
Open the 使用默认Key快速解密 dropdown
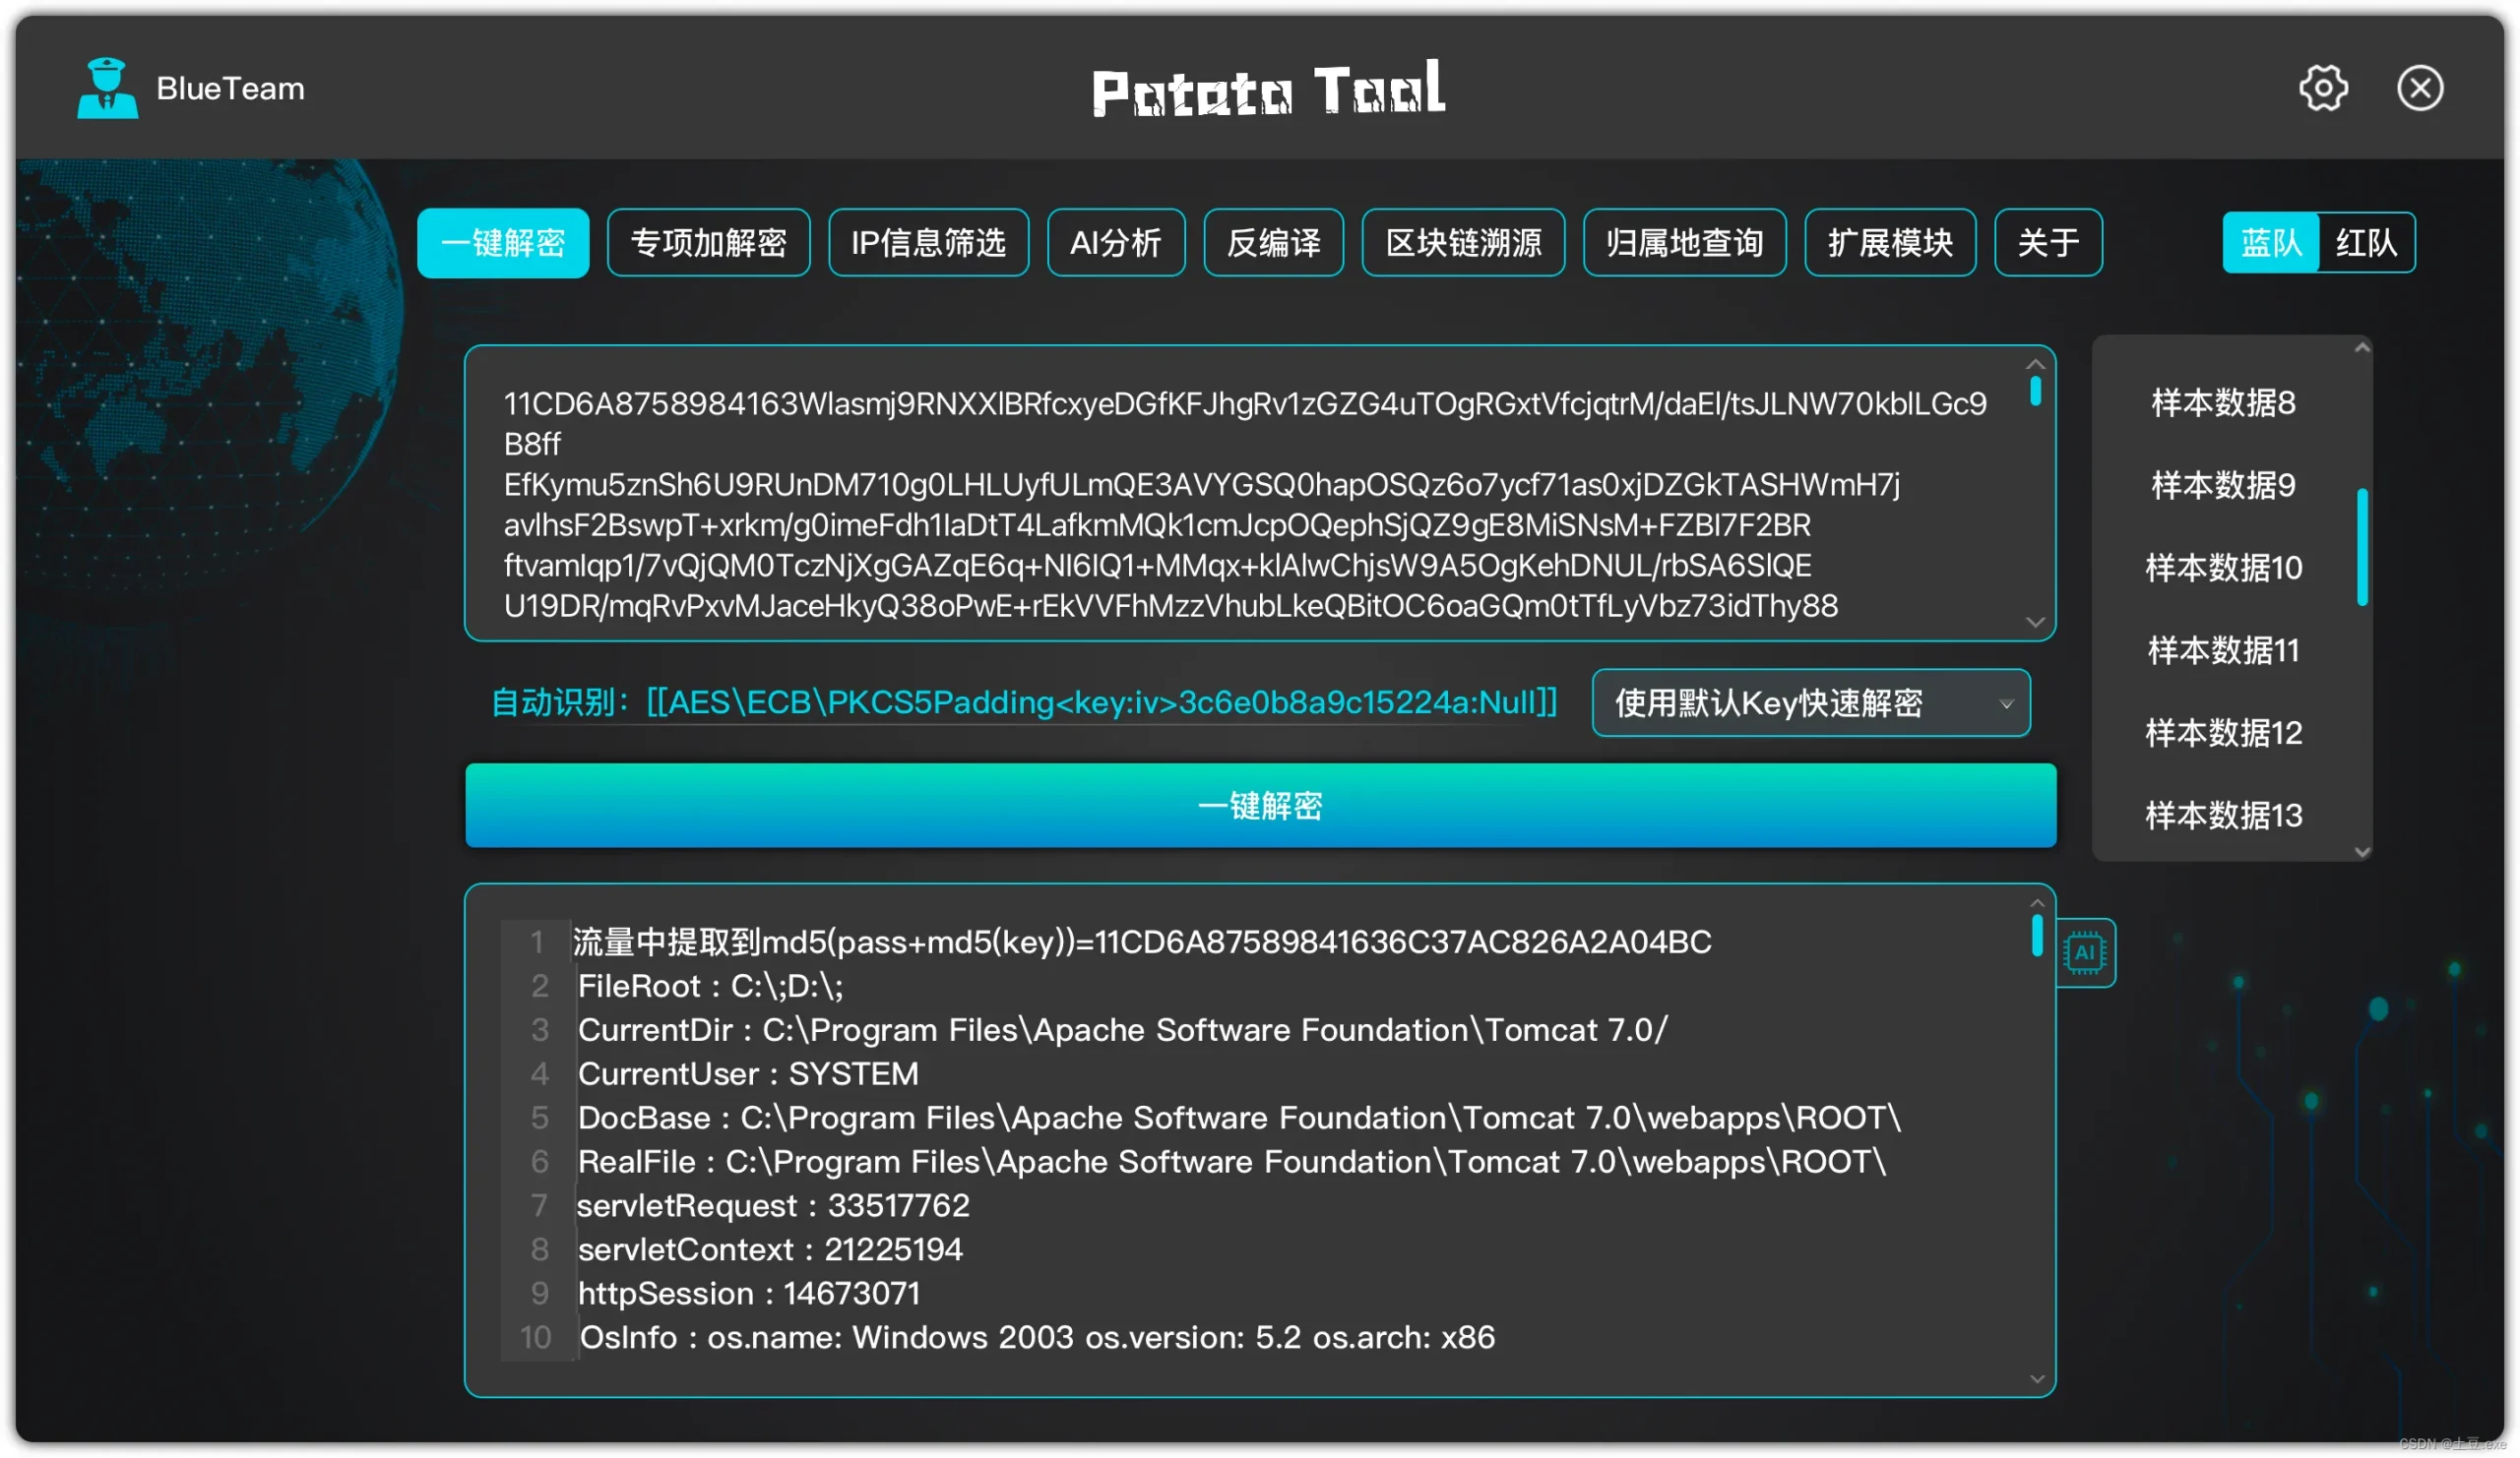coord(1810,702)
